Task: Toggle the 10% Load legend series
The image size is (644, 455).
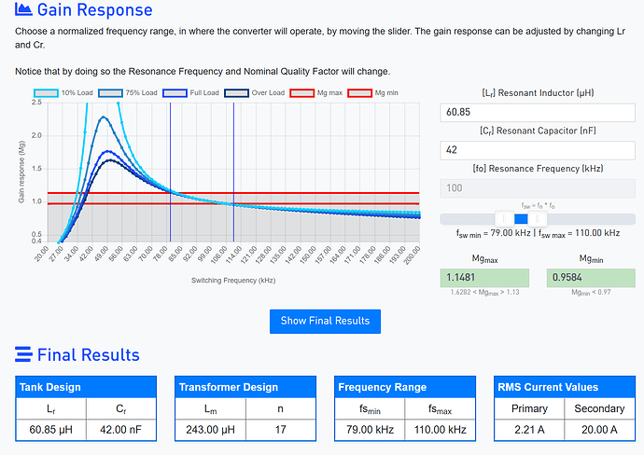Action: (64, 93)
